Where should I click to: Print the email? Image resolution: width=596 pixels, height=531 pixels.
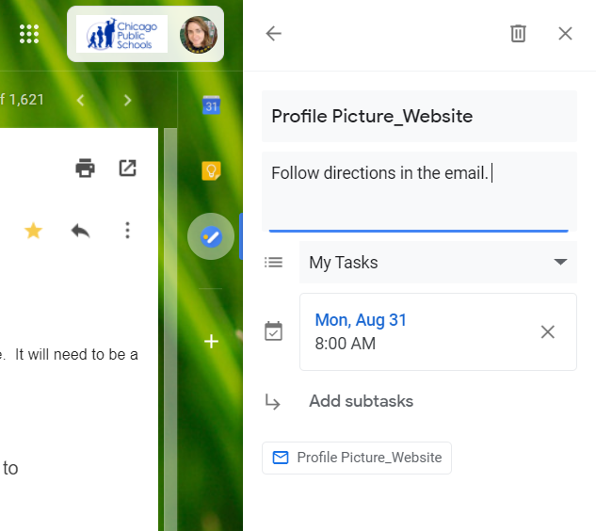coord(85,168)
